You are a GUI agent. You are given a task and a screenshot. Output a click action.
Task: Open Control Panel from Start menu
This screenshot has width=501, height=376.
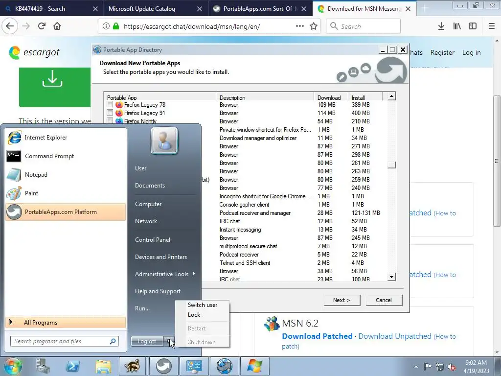(153, 240)
